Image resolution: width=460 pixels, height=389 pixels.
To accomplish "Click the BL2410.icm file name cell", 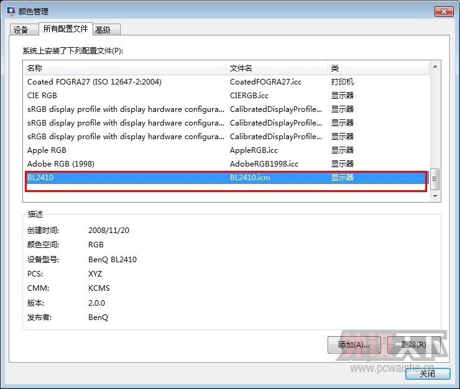I will tap(250, 178).
